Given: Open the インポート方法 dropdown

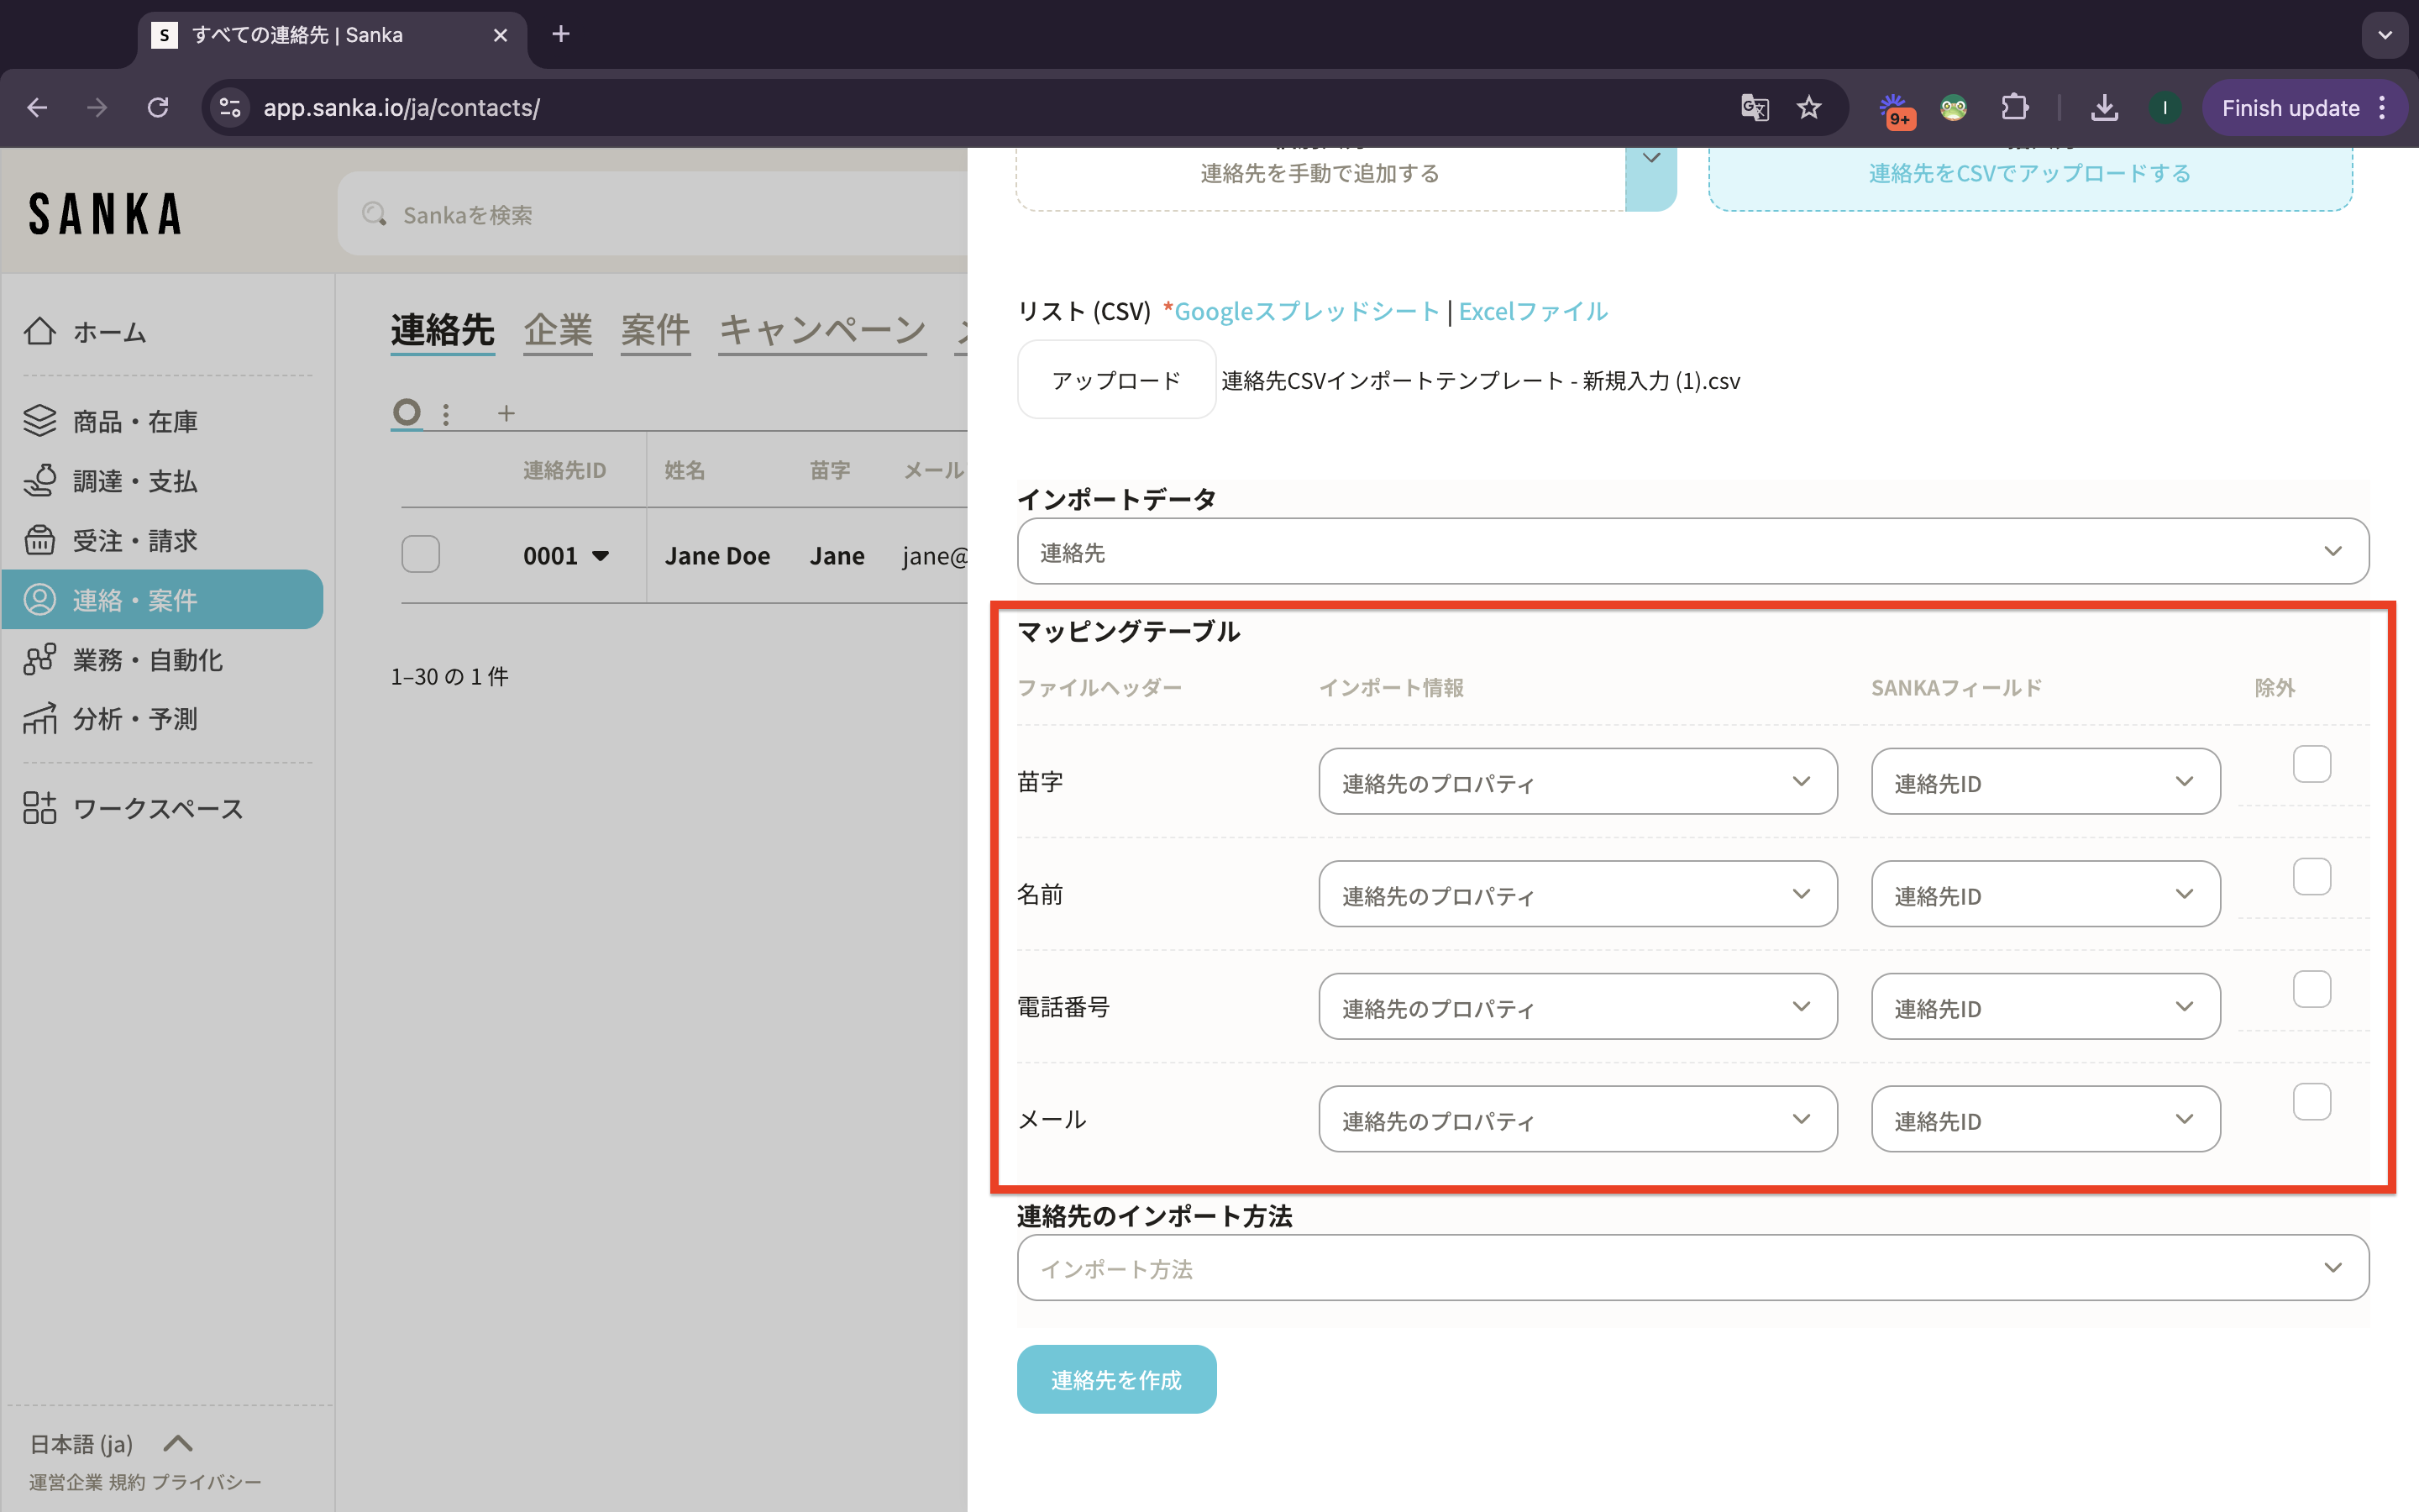Looking at the screenshot, I should [1692, 1268].
